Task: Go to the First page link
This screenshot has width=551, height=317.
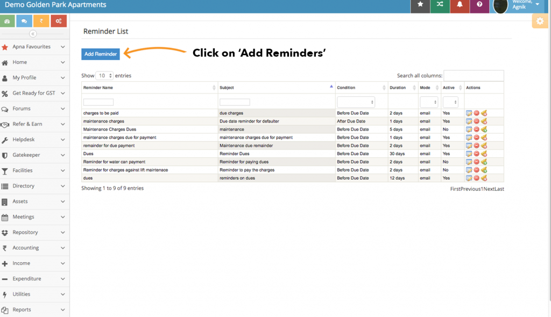Action: [455, 189]
